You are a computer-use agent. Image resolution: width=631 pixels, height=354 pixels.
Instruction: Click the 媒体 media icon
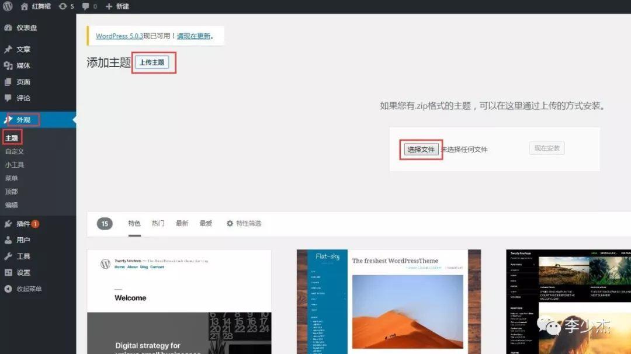point(8,65)
